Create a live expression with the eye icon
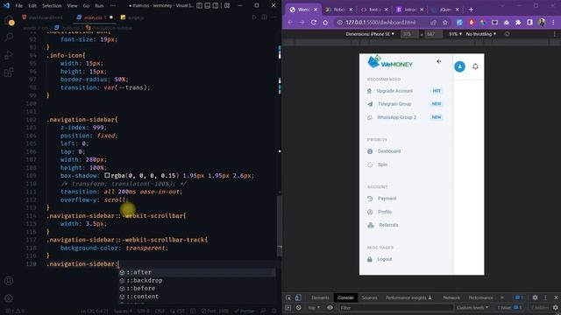 click(330, 307)
